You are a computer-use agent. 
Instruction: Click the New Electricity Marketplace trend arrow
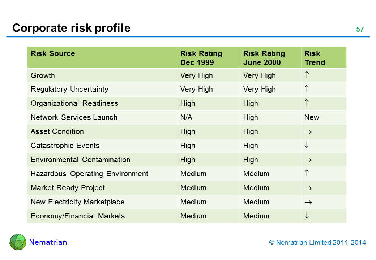pyautogui.click(x=308, y=202)
